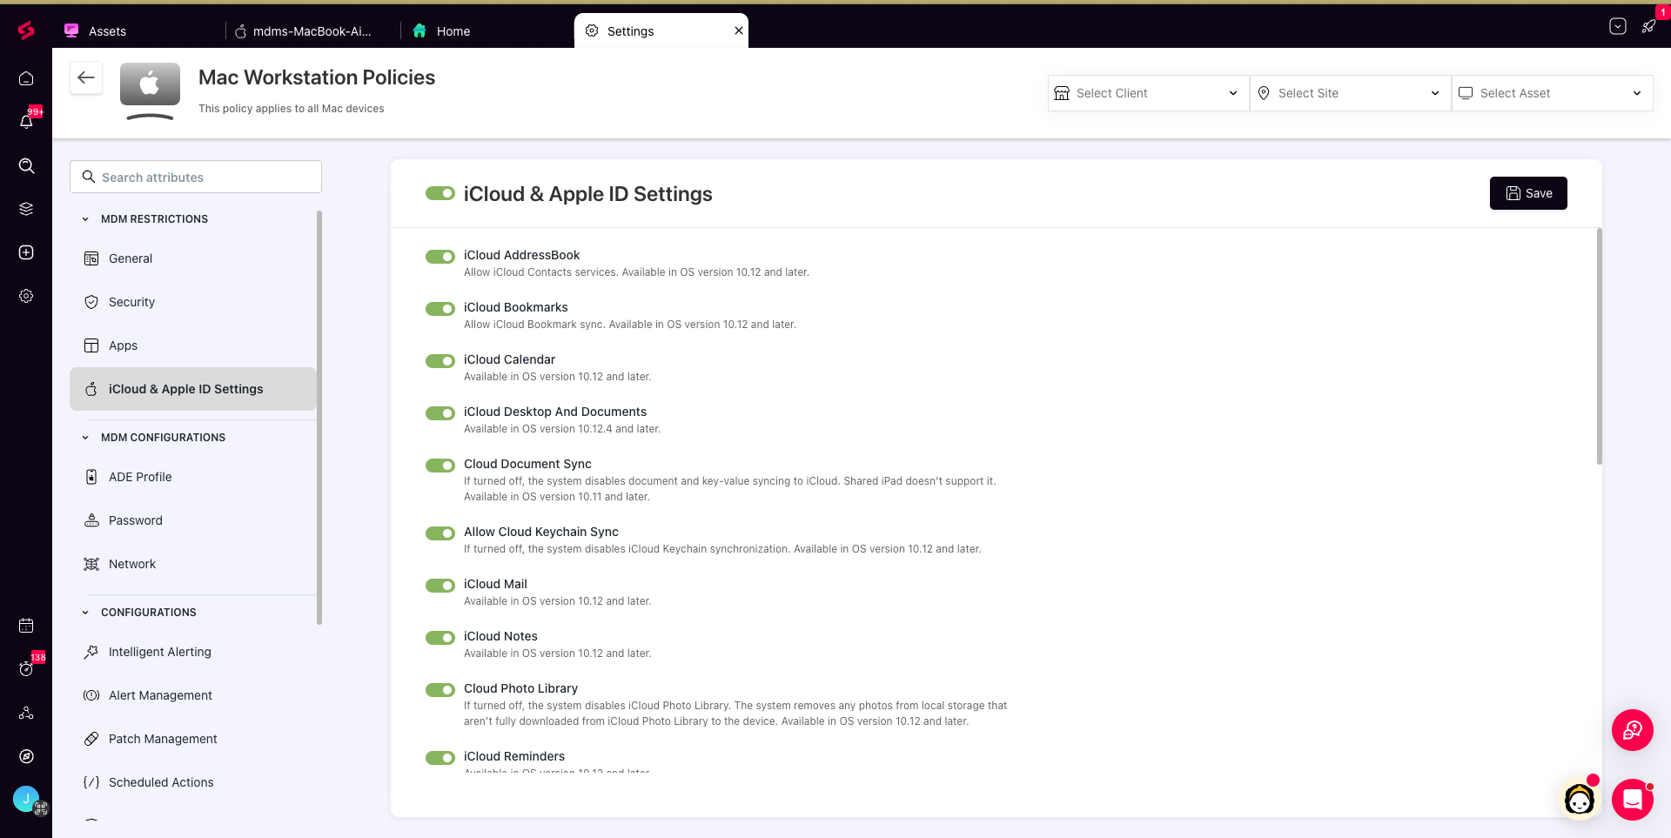Open the Select Asset dropdown
Screen dimensions: 1671x838
point(1552,93)
